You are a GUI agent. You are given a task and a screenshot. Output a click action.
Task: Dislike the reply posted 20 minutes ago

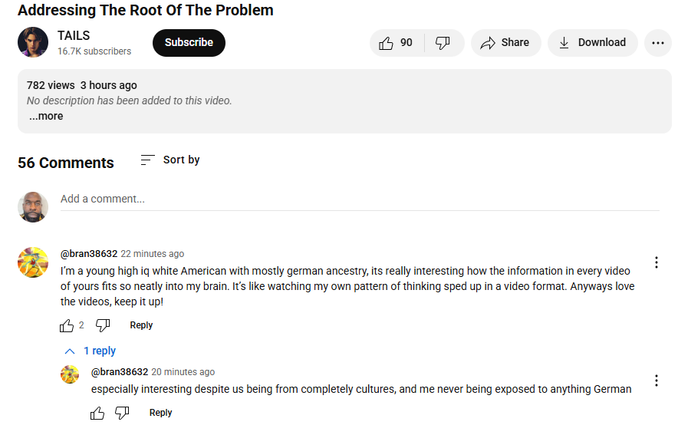click(122, 413)
